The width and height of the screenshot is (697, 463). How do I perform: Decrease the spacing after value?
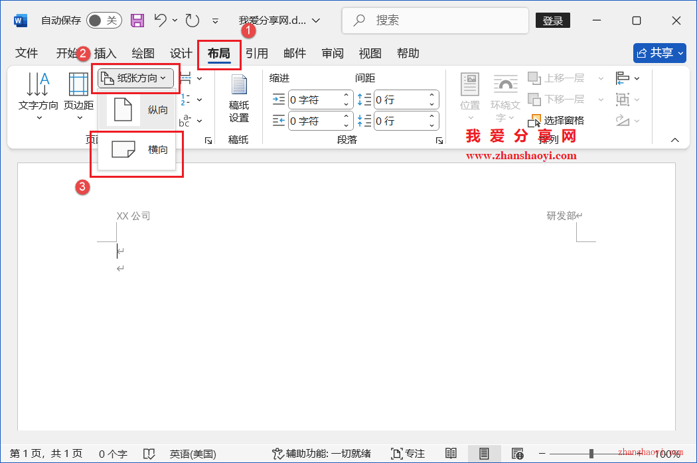431,126
